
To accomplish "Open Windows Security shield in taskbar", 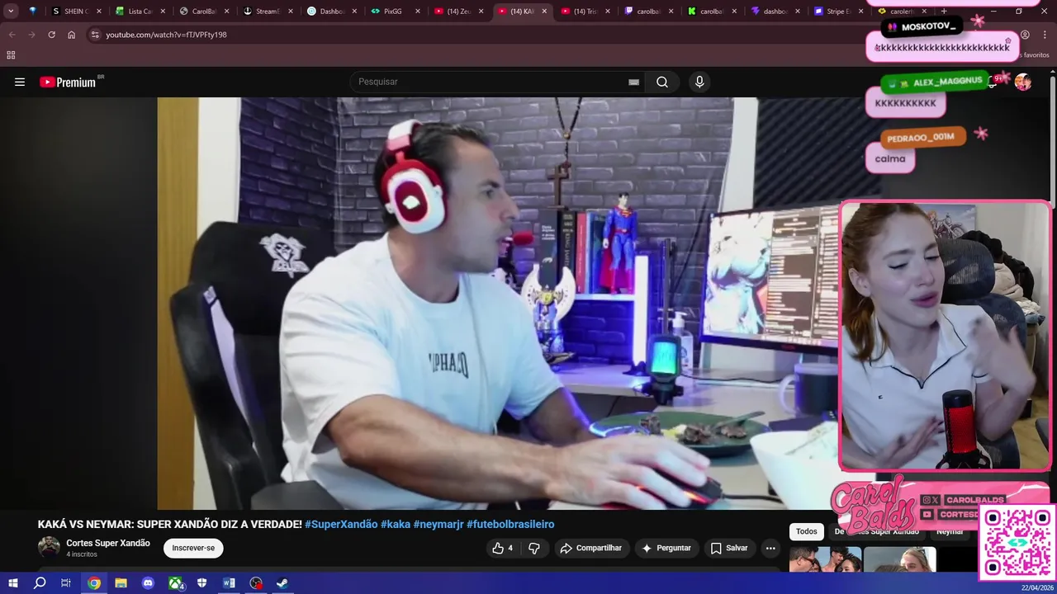I will coord(201,583).
